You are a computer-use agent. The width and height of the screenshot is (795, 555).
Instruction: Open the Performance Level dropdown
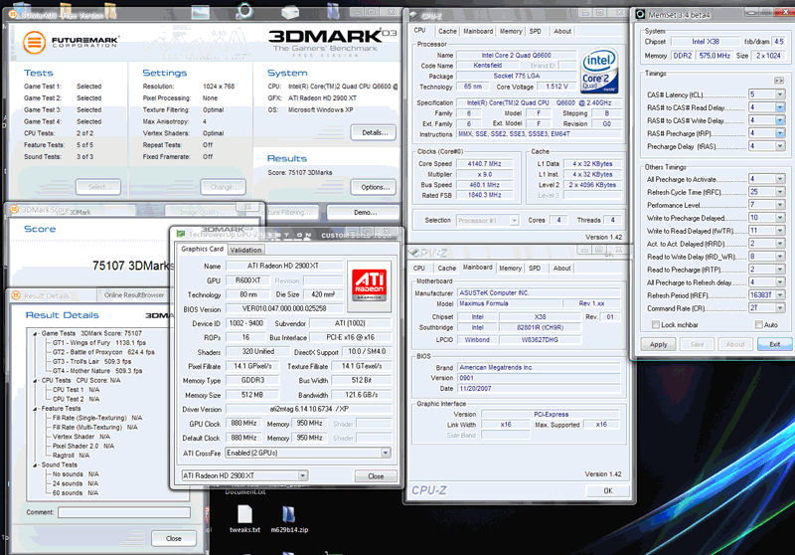pos(780,205)
